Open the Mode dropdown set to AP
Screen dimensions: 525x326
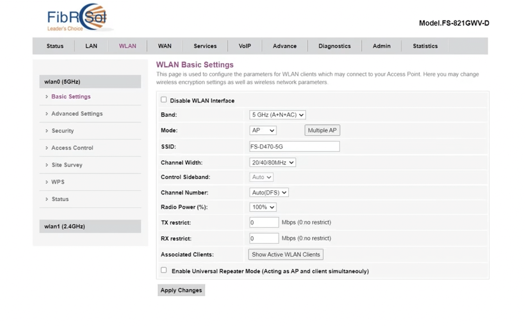(263, 130)
